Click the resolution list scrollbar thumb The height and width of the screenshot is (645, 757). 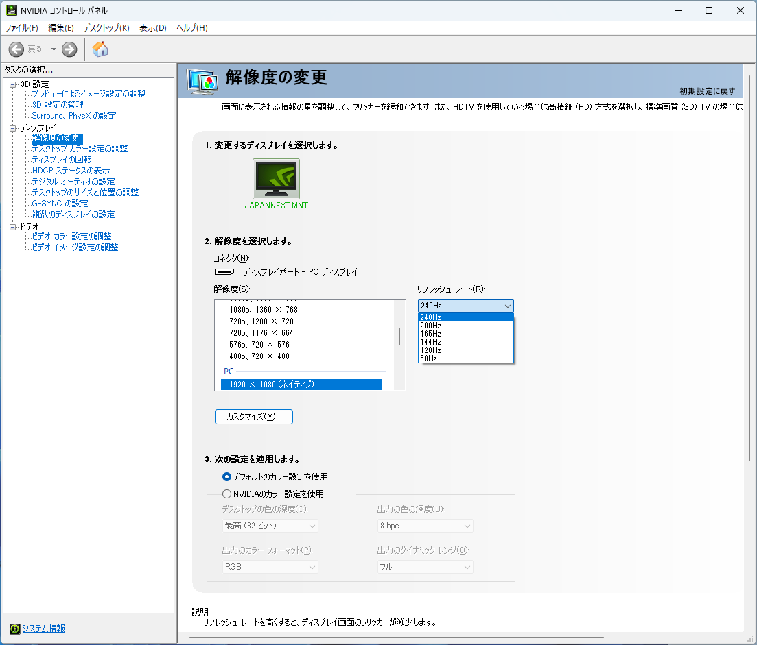[399, 337]
